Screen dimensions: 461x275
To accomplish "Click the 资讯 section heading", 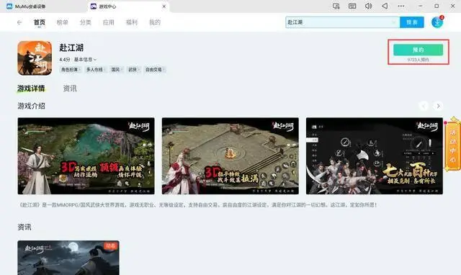I will (x=24, y=227).
